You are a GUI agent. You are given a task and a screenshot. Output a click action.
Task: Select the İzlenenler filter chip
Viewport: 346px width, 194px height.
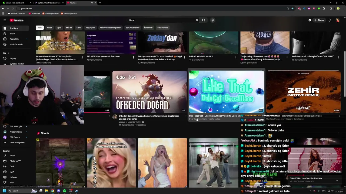tap(148, 28)
